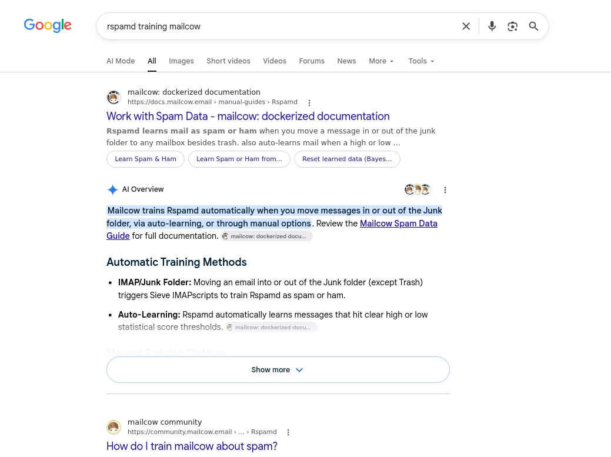Image resolution: width=611 pixels, height=457 pixels.
Task: Click the AI Overview source avatars cluster
Action: pyautogui.click(x=418, y=189)
